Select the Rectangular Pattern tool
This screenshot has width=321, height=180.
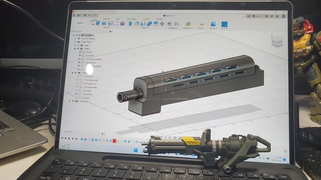116,23
